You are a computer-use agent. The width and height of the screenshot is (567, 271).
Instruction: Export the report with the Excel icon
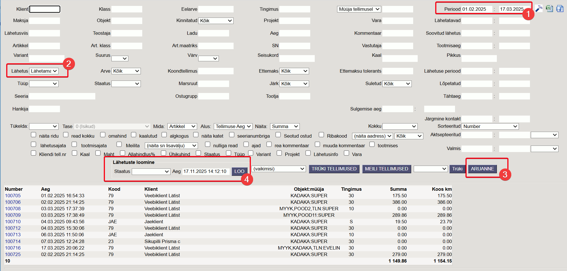click(x=549, y=8)
